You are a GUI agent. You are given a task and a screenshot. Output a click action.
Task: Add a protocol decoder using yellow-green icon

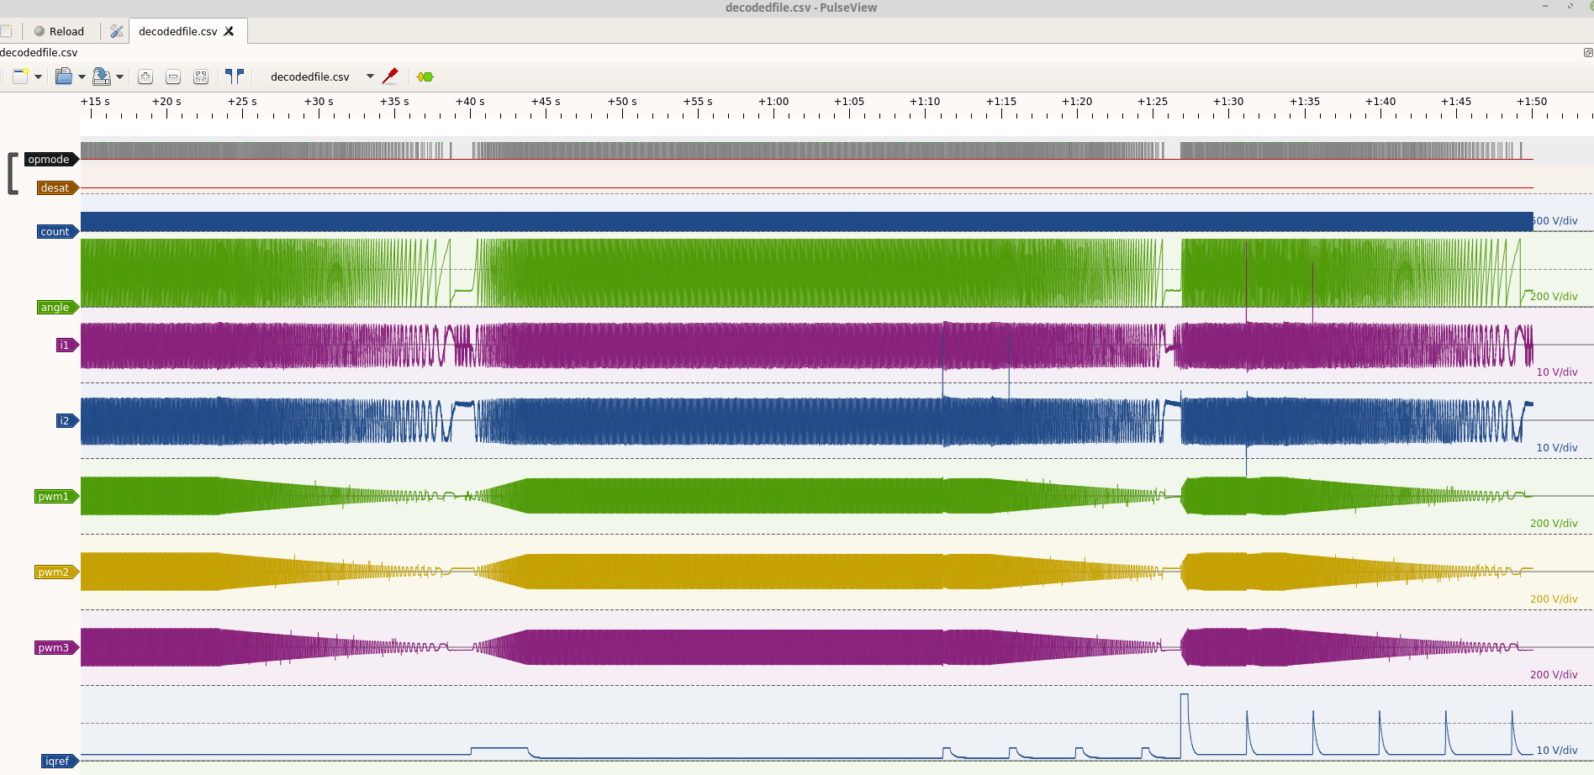click(x=425, y=76)
